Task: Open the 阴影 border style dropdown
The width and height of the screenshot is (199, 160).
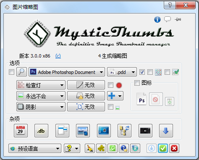Action: pyautogui.click(x=41, y=107)
